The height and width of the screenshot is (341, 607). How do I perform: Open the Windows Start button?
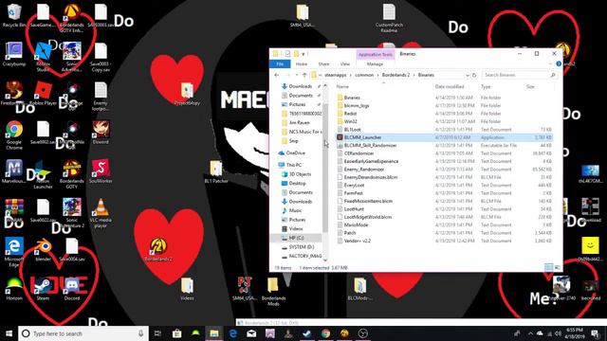point(9,333)
